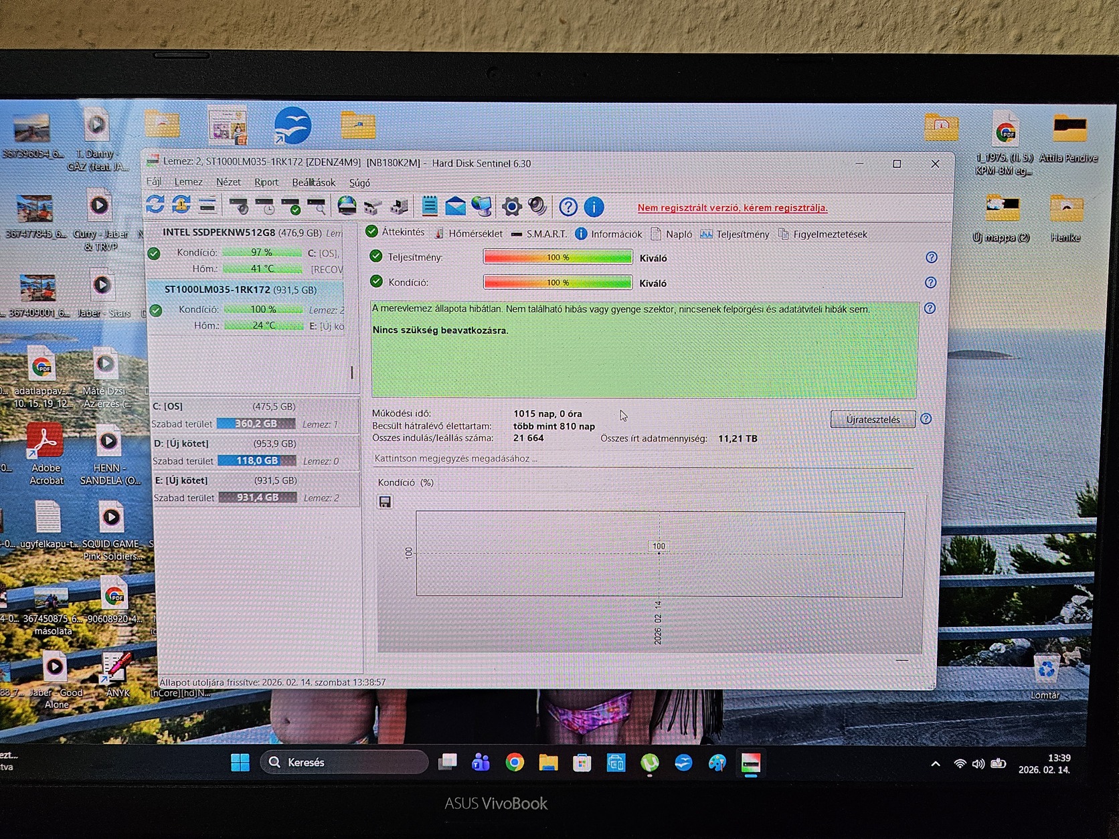Select the D: [Új kötet] partition row
1119x839 pixels.
coord(256,452)
